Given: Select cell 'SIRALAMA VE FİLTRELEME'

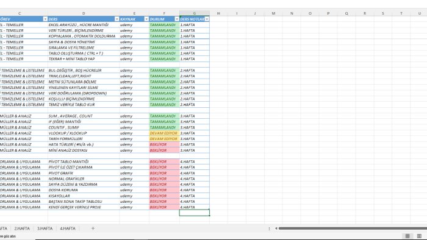Looking at the screenshot, I should tap(84, 48).
